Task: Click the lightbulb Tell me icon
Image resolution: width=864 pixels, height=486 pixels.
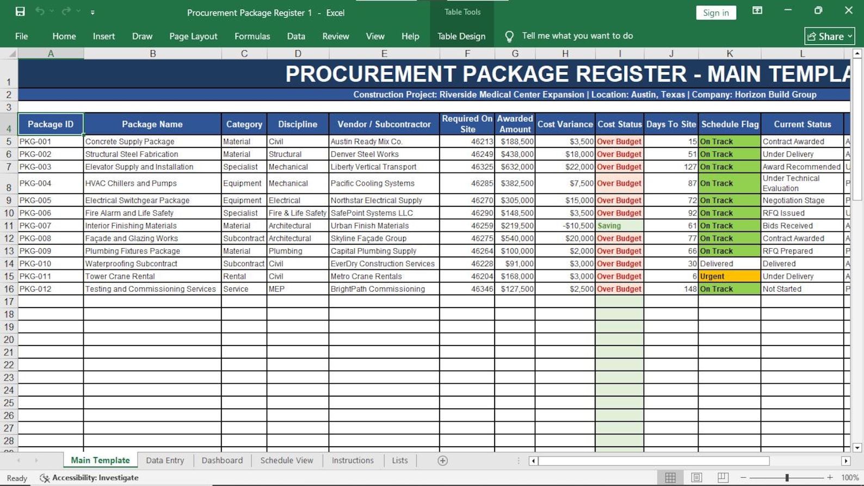Action: (x=509, y=36)
